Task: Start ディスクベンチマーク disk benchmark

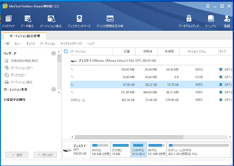Action: (79, 22)
